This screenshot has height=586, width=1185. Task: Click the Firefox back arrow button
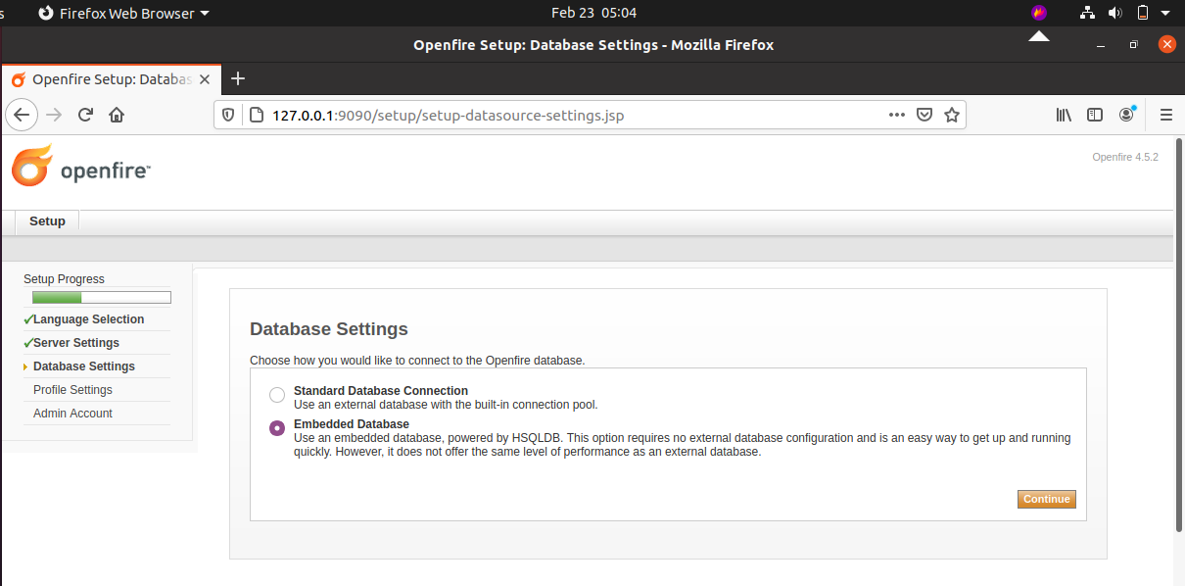[x=22, y=115]
